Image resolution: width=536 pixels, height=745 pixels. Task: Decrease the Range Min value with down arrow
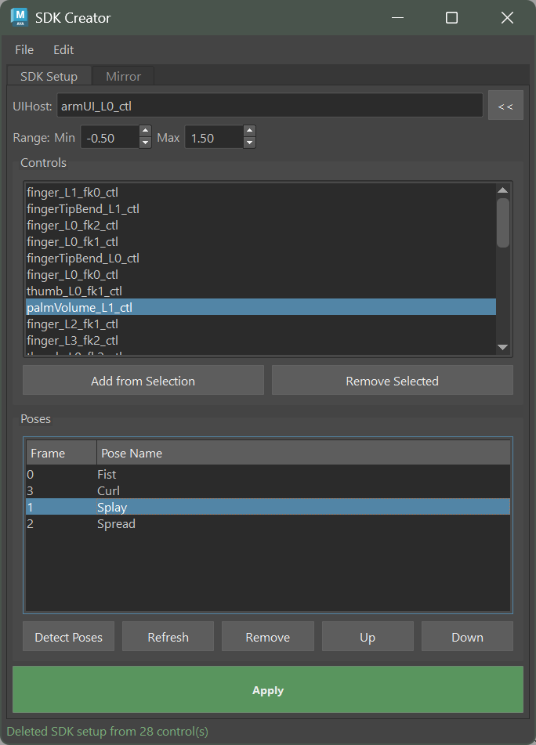(x=145, y=143)
